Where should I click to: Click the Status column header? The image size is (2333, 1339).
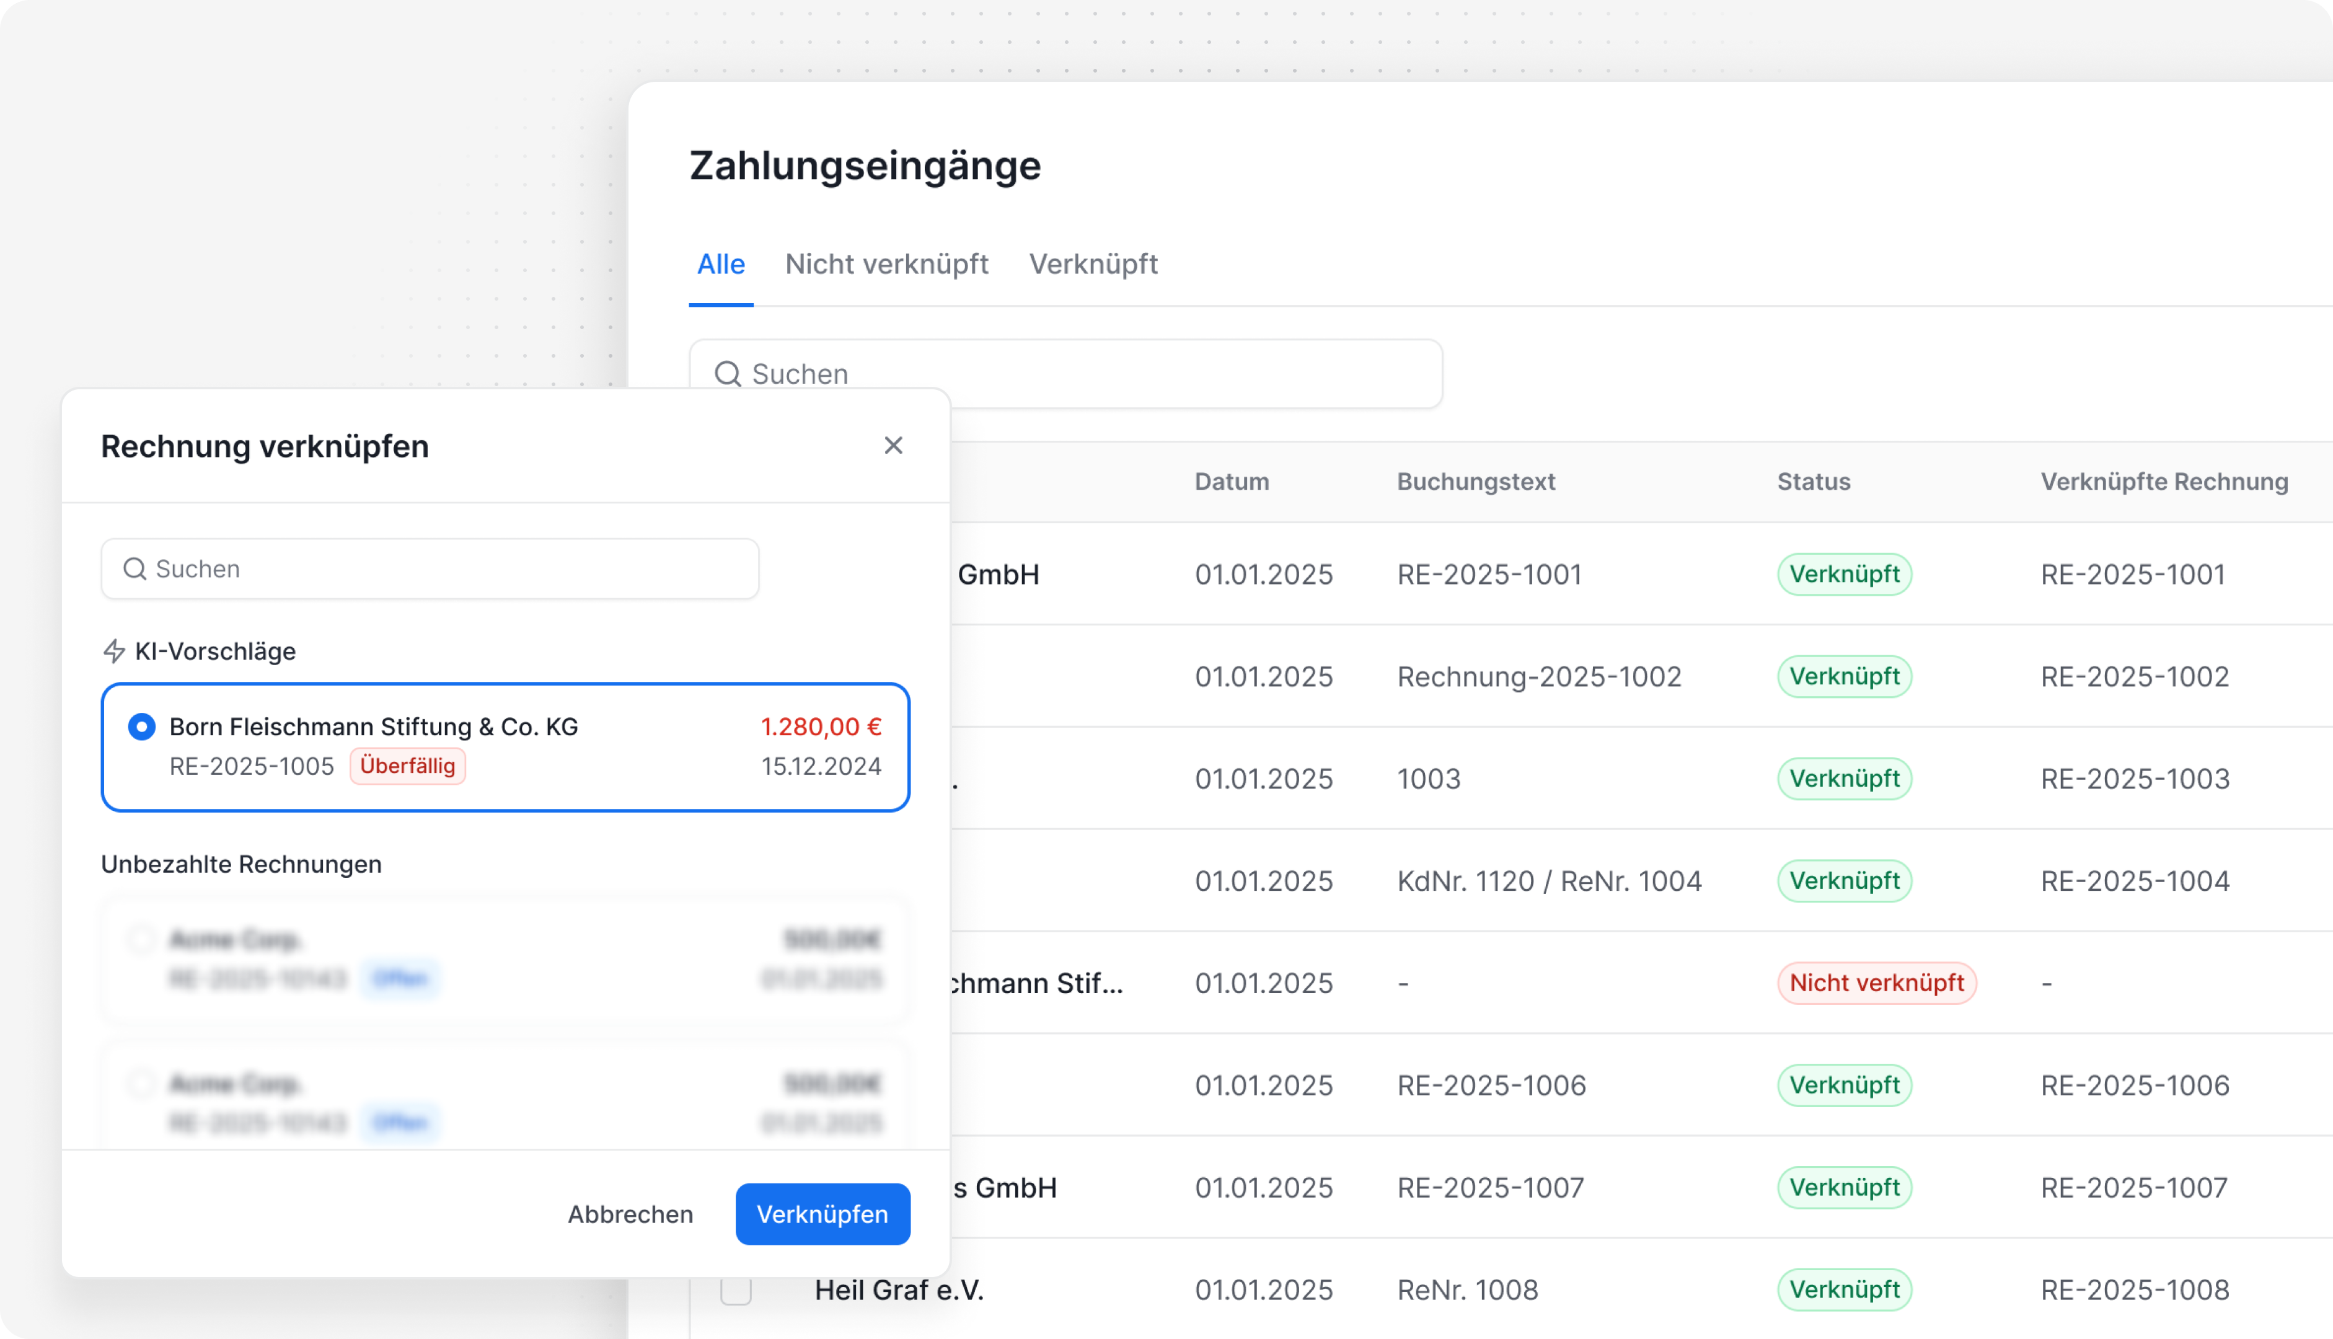coord(1813,482)
